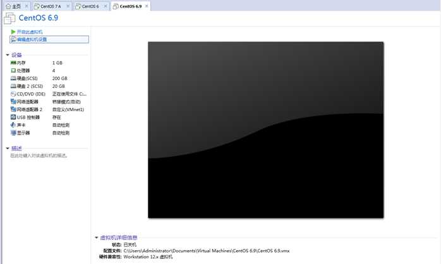
Task: Click the 存在 value for USB 控制器
Action: (x=56, y=117)
